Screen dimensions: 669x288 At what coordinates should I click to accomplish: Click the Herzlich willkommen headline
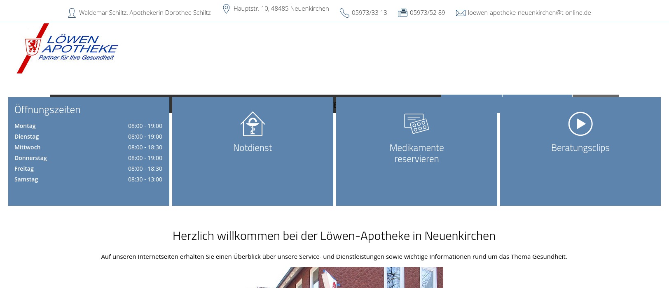[334, 236]
